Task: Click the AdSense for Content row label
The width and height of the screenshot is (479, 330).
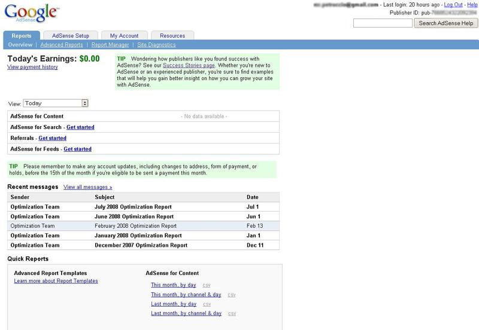Action: 37,116
